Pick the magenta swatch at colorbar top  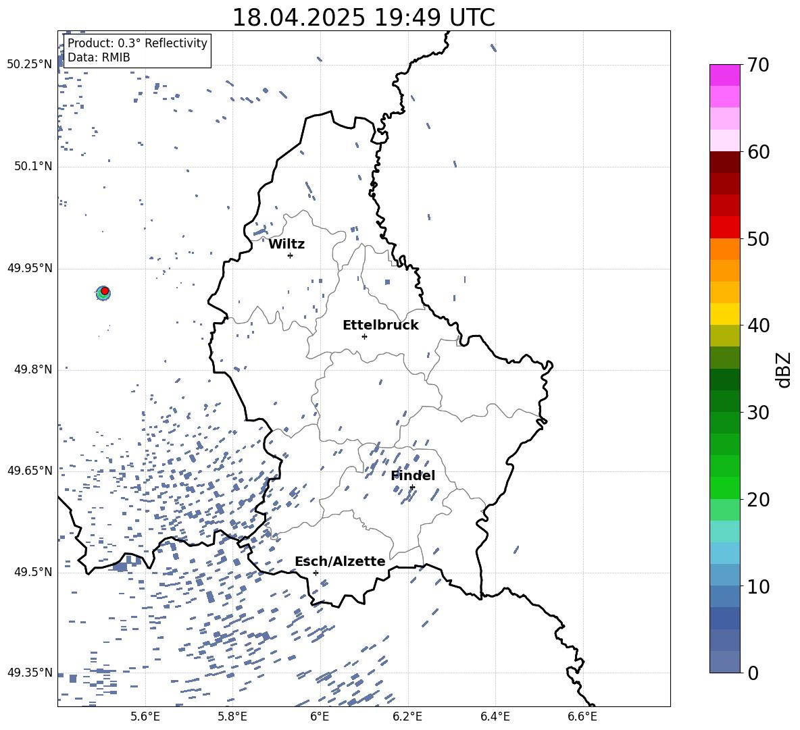(x=725, y=76)
